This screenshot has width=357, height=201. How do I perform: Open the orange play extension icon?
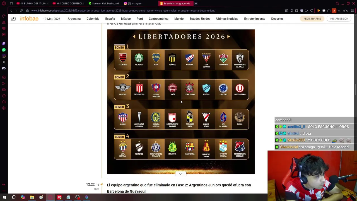[x=319, y=11]
